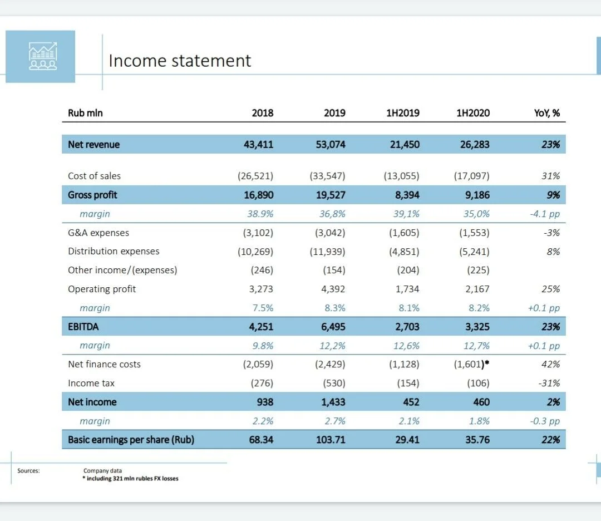Click the 'YoY, %' column header

(547, 113)
